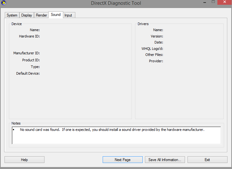
Task: Click the 'WHQL Logo'd:' label
Action: coord(152,49)
